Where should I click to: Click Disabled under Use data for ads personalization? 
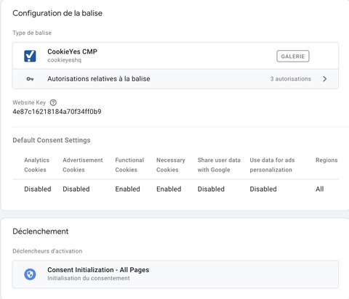point(263,189)
